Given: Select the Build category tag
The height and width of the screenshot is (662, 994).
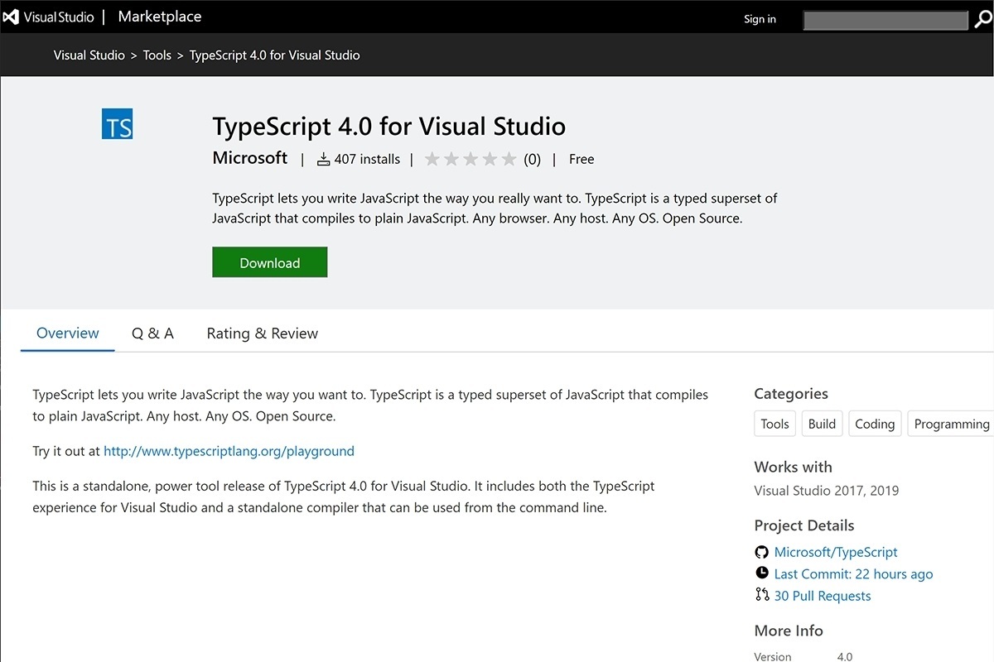Looking at the screenshot, I should click(822, 424).
